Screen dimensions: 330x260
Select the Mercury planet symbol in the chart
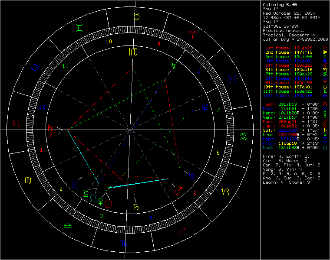coord(86,194)
